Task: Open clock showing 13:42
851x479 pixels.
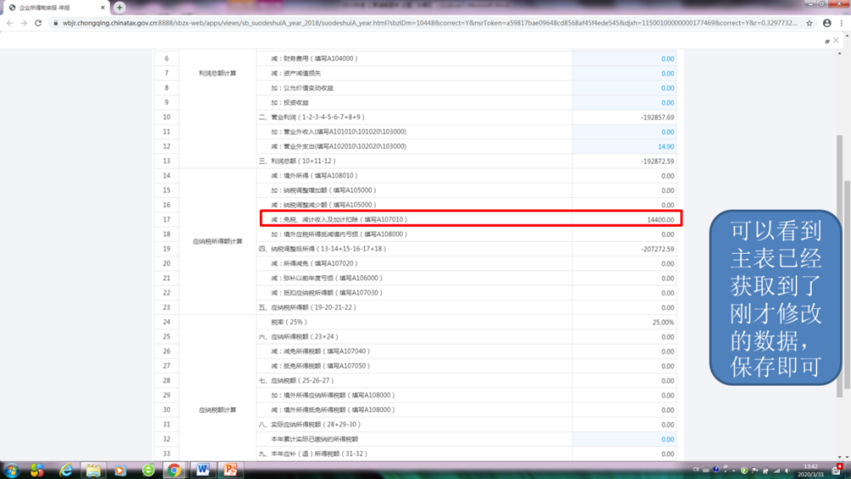Action: (x=811, y=470)
